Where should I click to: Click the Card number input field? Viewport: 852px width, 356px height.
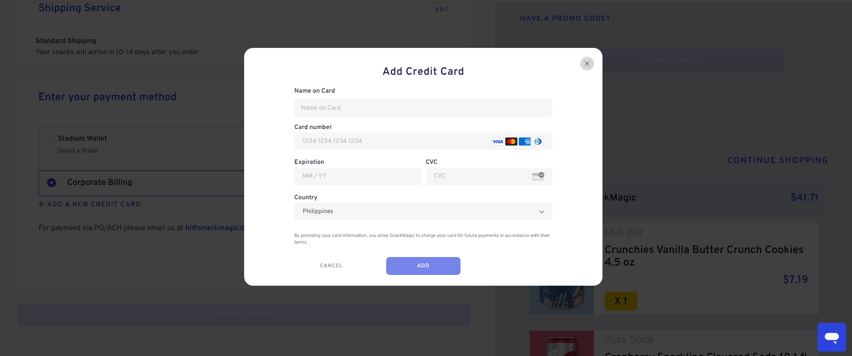(x=423, y=141)
